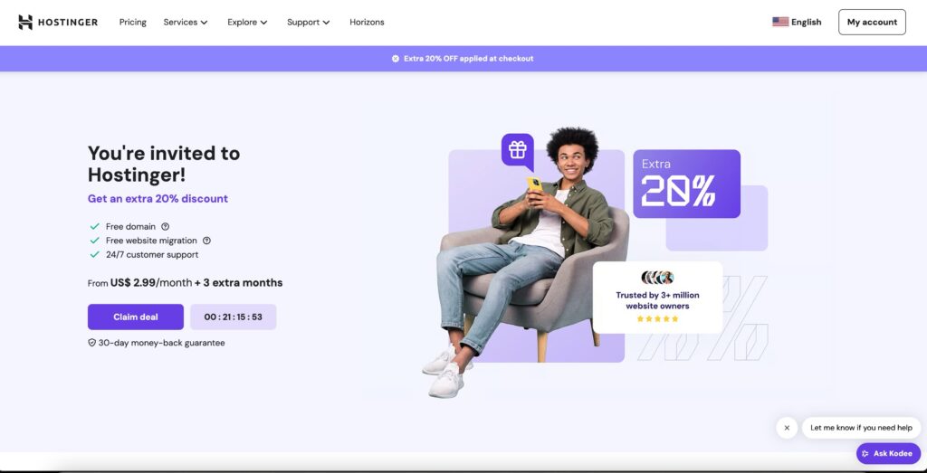
Task: Expand the Explore dropdown menu
Action: pyautogui.click(x=247, y=23)
